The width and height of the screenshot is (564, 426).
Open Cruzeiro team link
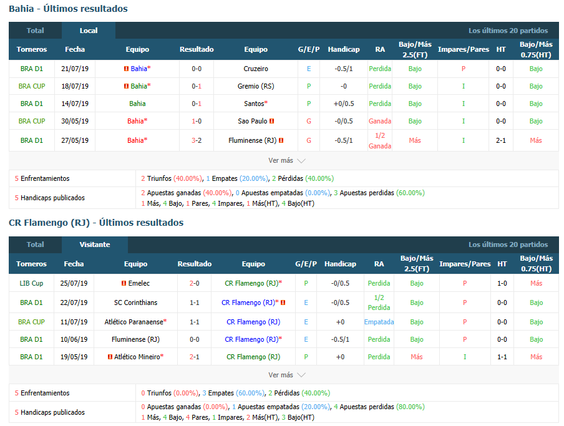click(256, 69)
